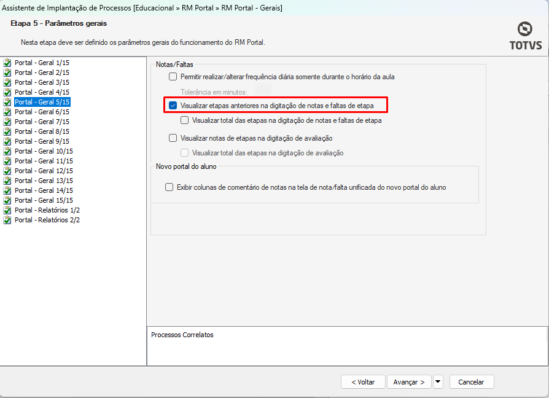The width and height of the screenshot is (549, 398).
Task: Select Portal - Geral 15/15 step
Action: 44,200
